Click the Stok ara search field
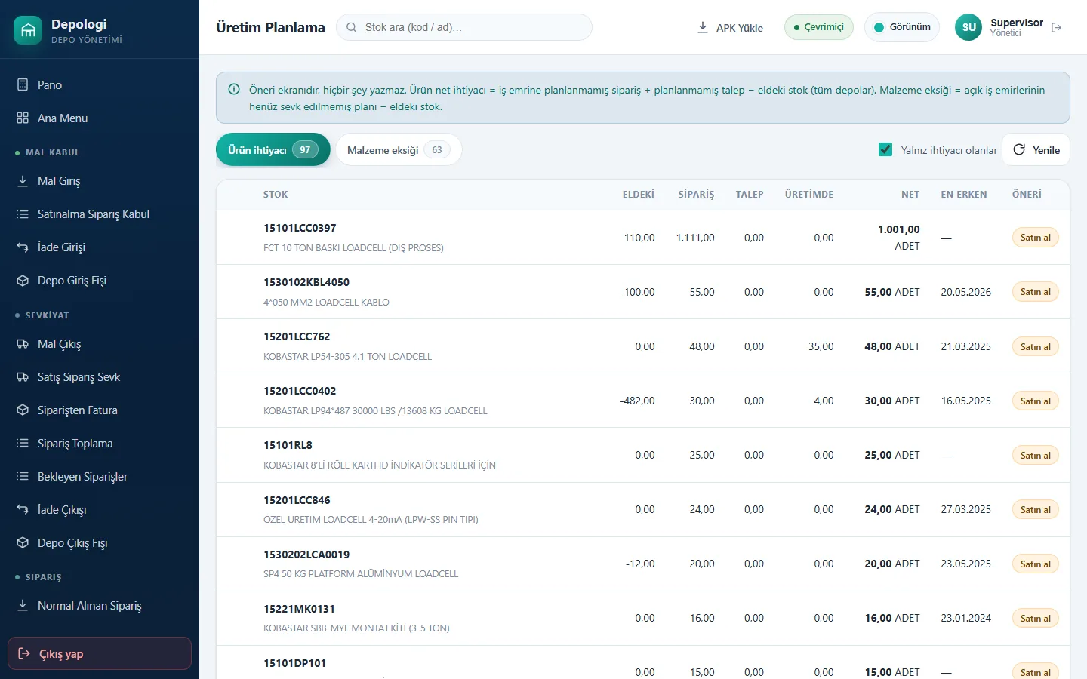 pyautogui.click(x=464, y=27)
